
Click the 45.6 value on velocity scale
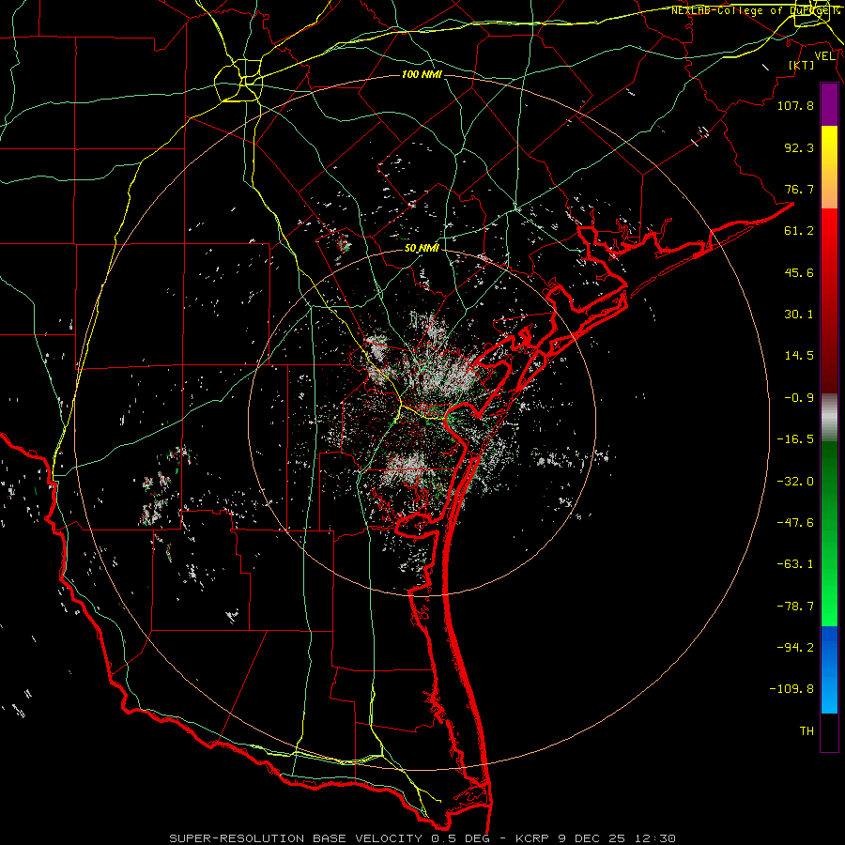coord(799,272)
